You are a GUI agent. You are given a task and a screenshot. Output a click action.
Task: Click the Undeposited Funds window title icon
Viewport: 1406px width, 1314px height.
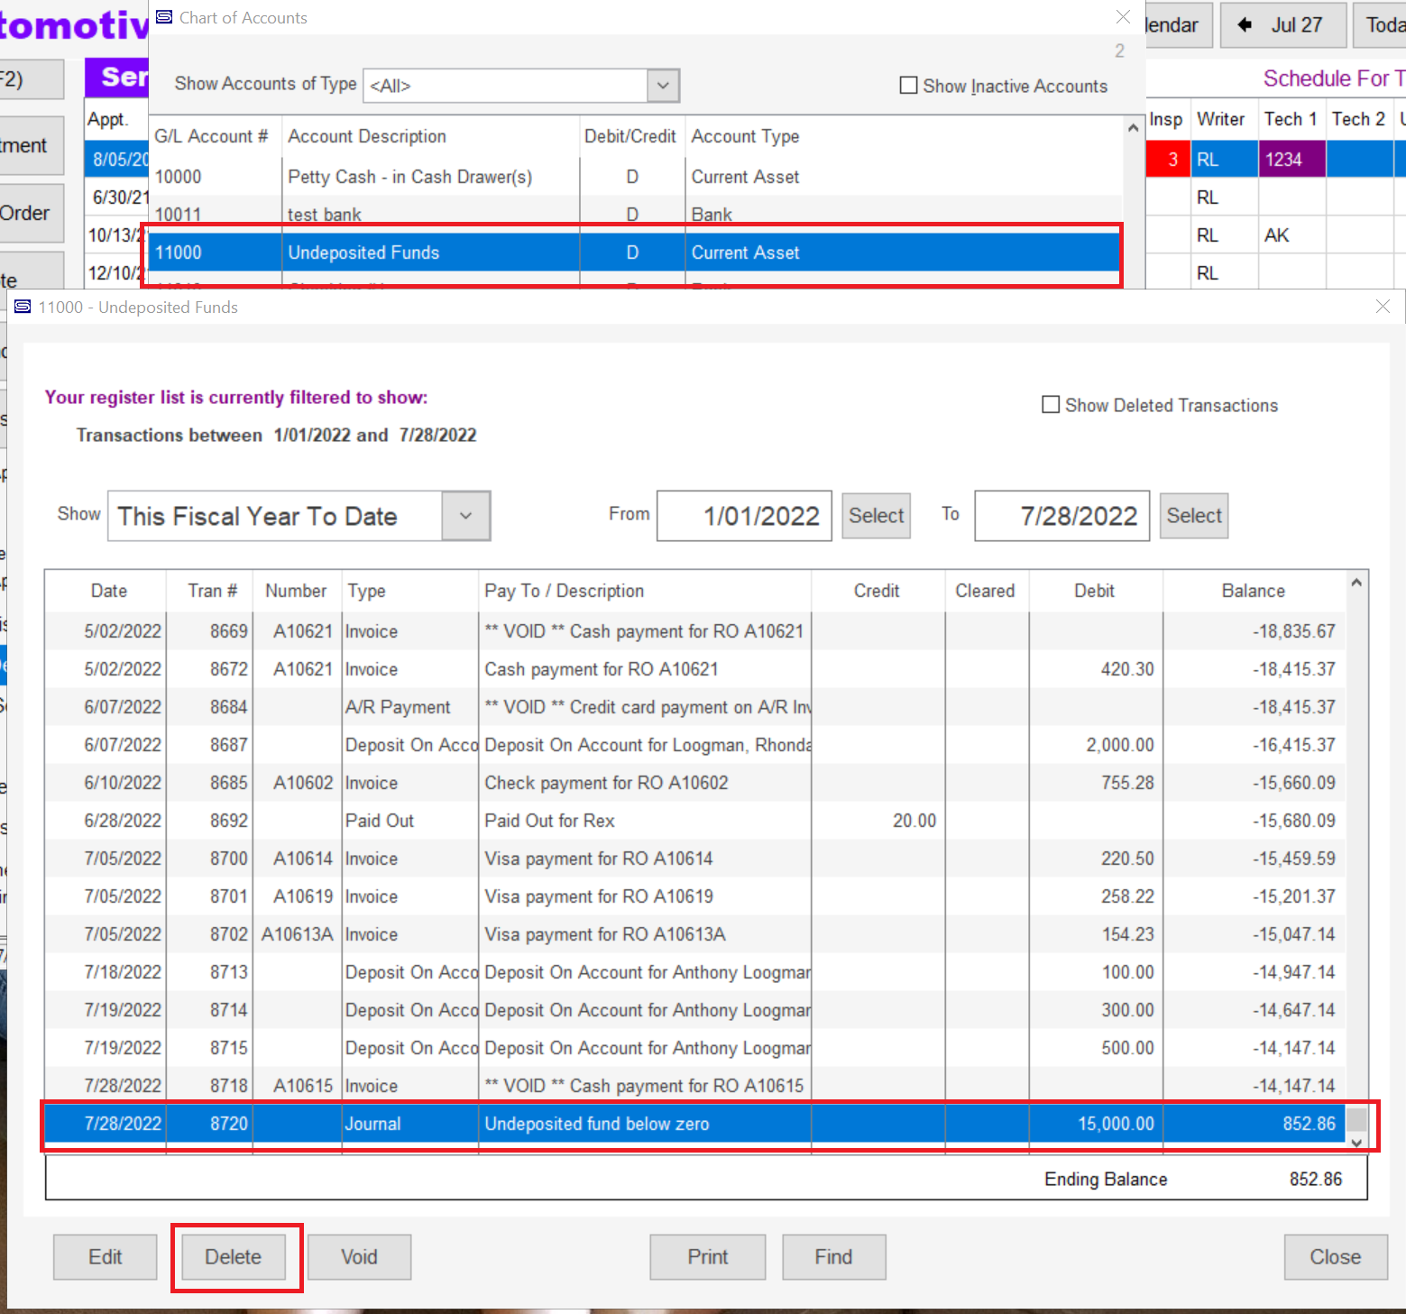pos(23,308)
